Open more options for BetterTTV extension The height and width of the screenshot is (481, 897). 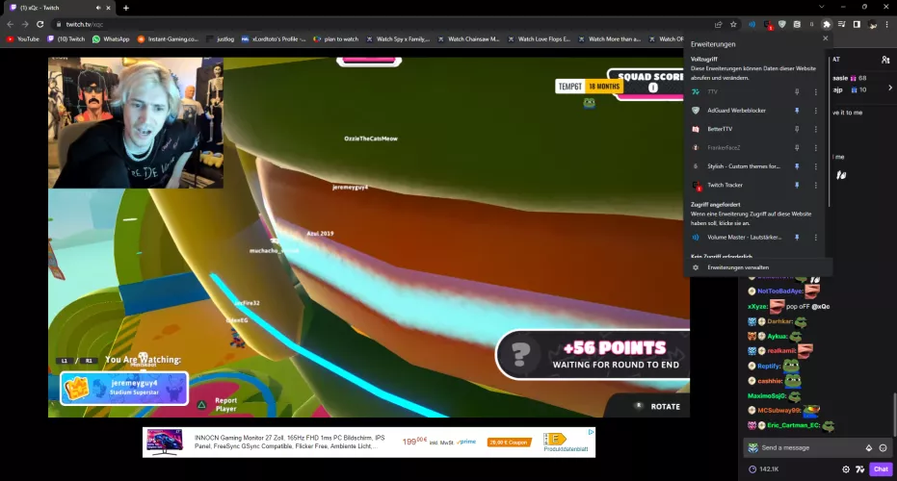tap(816, 129)
